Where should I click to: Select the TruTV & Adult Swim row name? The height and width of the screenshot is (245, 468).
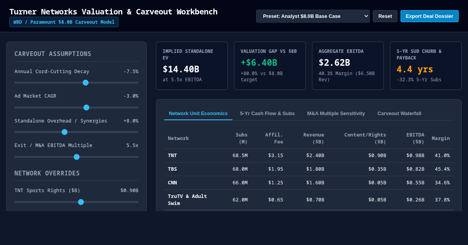point(187,199)
